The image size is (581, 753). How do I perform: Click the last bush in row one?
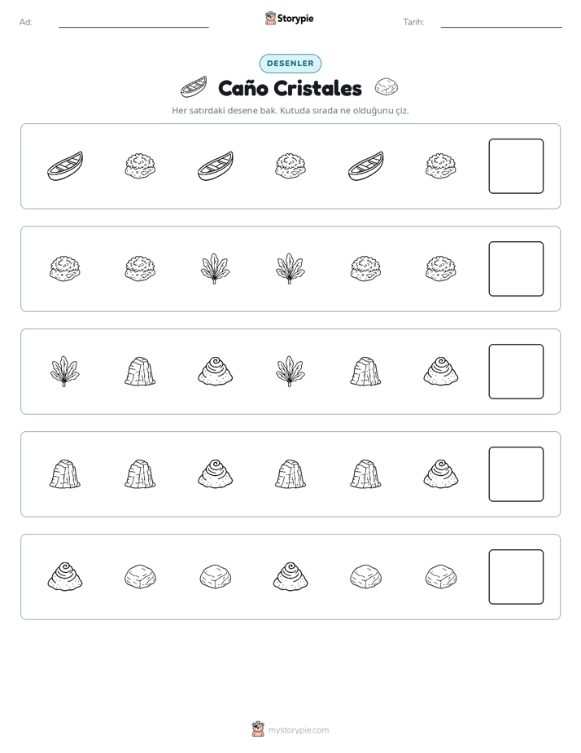tap(440, 166)
